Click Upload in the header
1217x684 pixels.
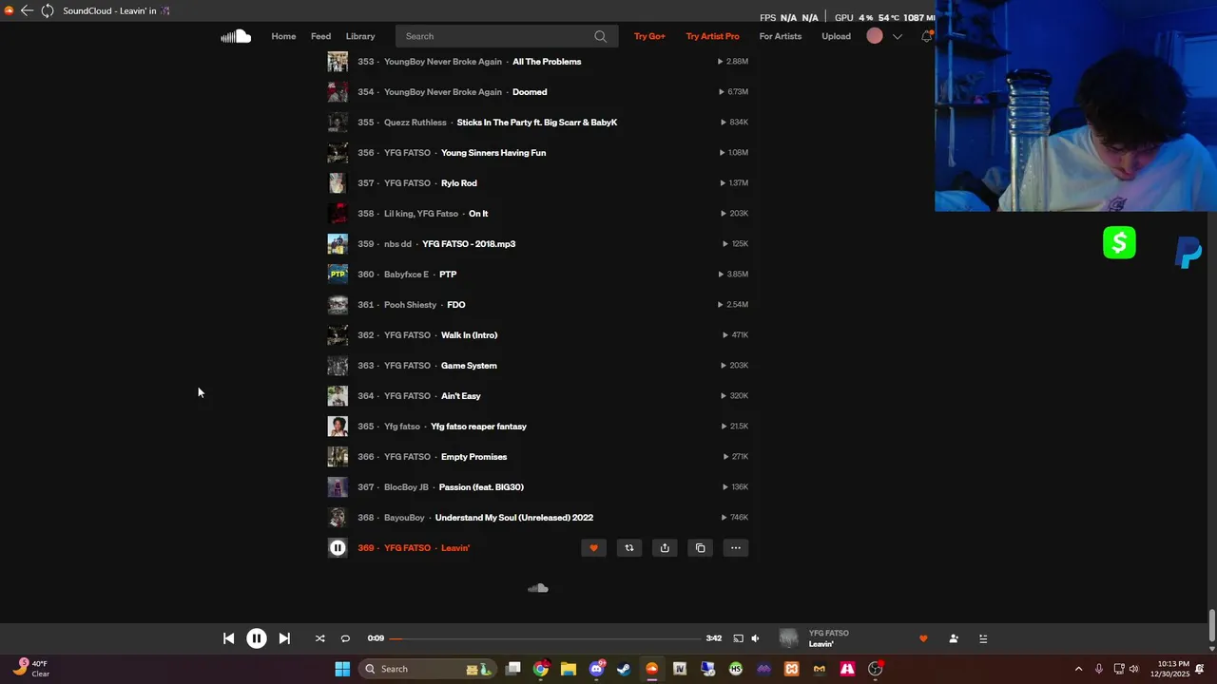pyautogui.click(x=837, y=36)
